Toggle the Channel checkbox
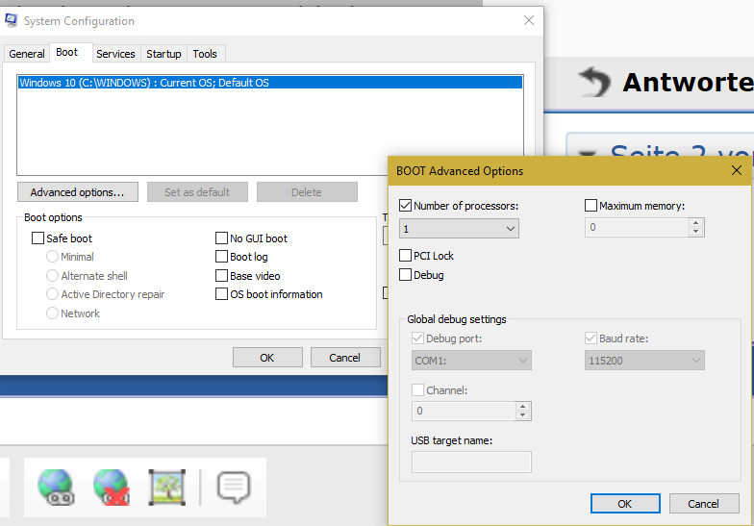The image size is (754, 526). 417,390
